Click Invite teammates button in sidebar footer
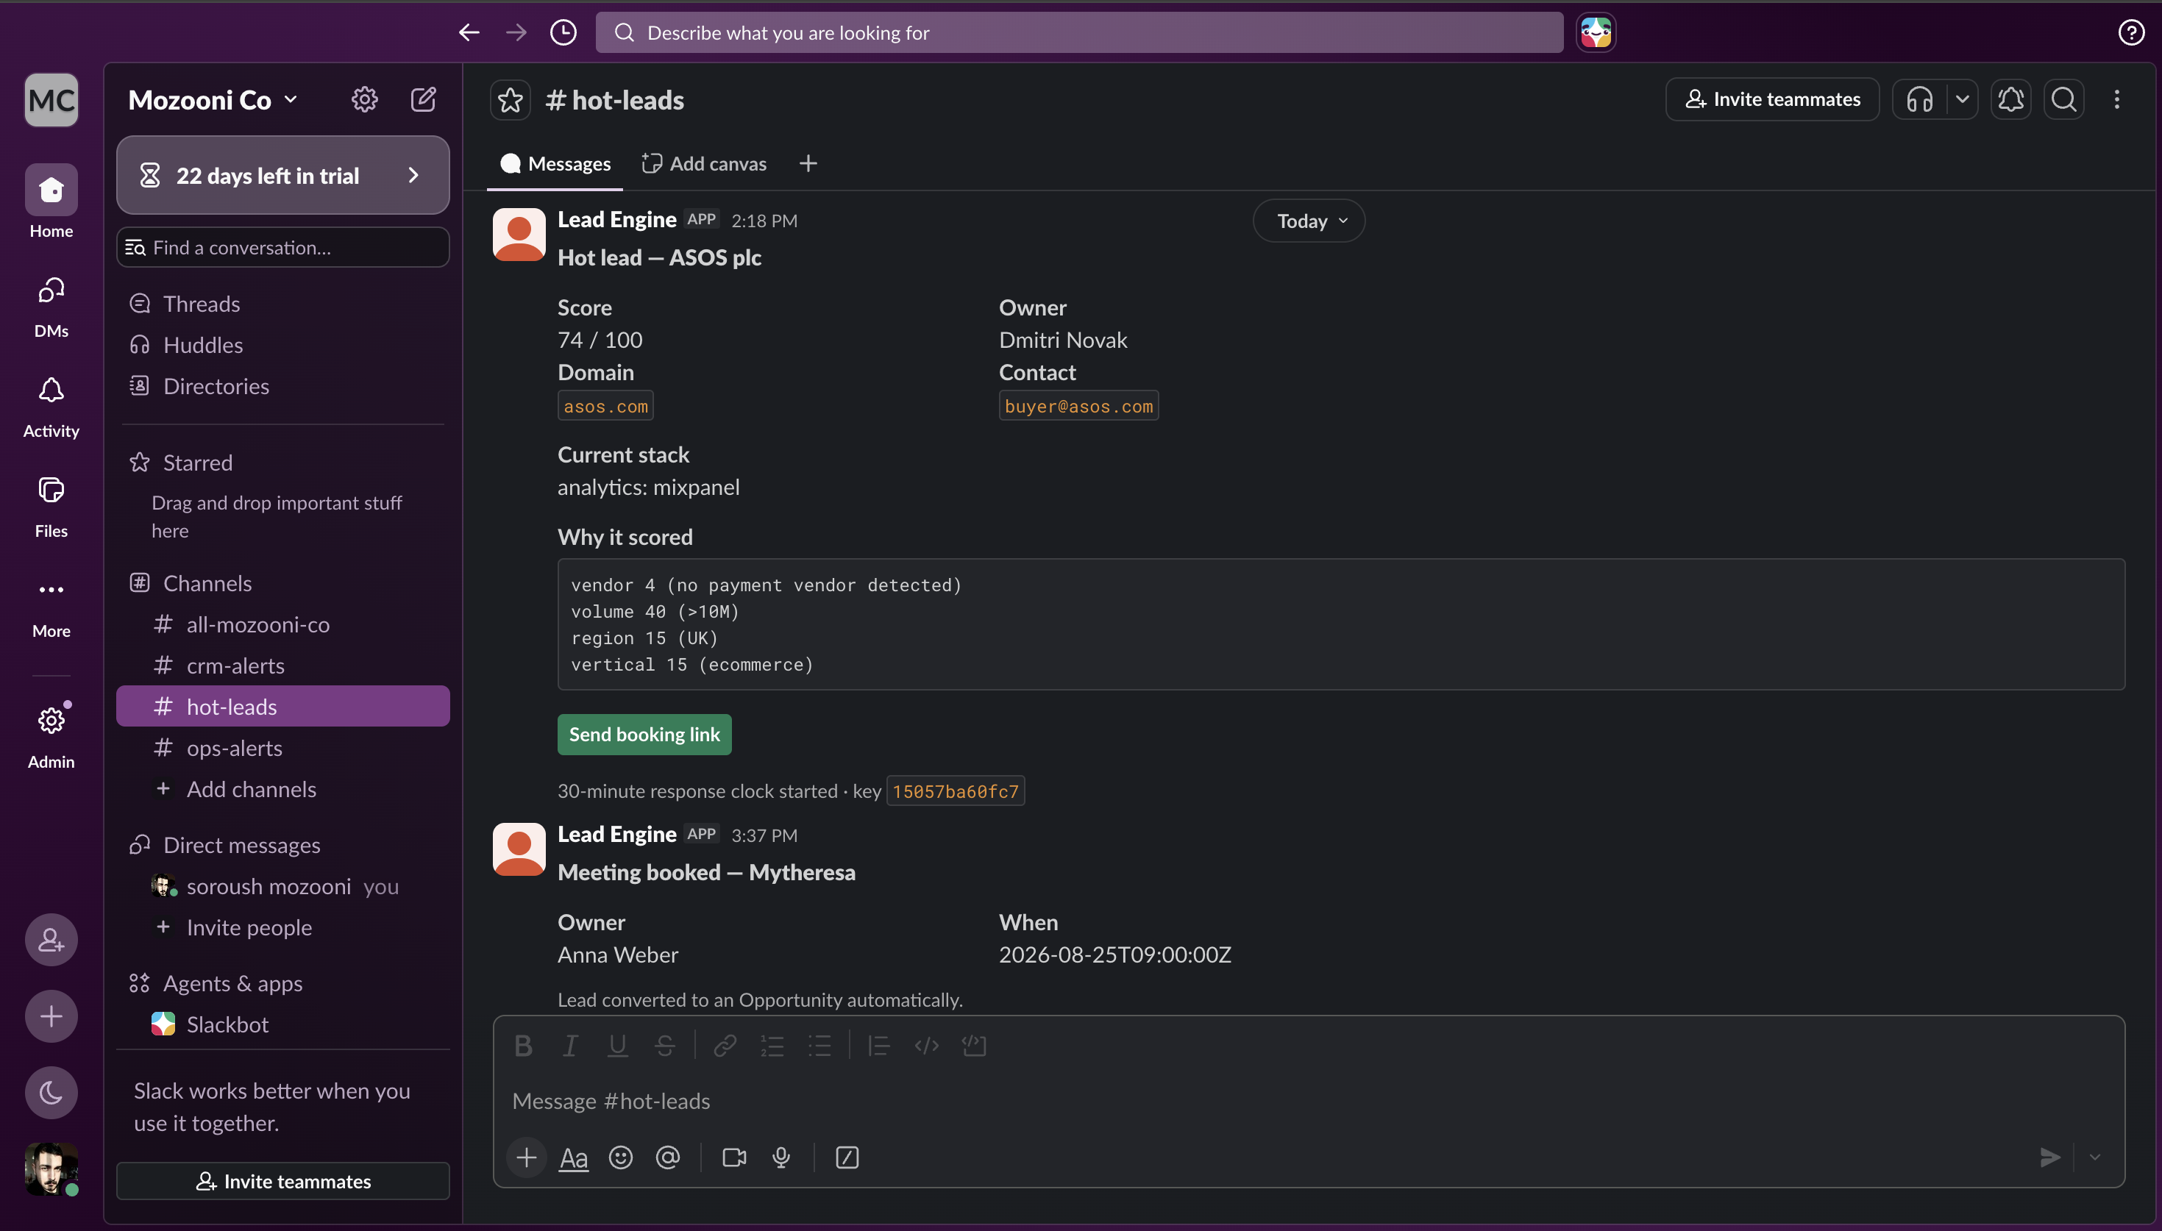This screenshot has height=1231, width=2162. 282,1180
